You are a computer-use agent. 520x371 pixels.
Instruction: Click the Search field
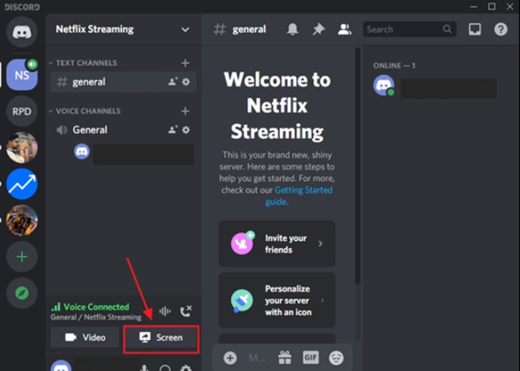[409, 30]
